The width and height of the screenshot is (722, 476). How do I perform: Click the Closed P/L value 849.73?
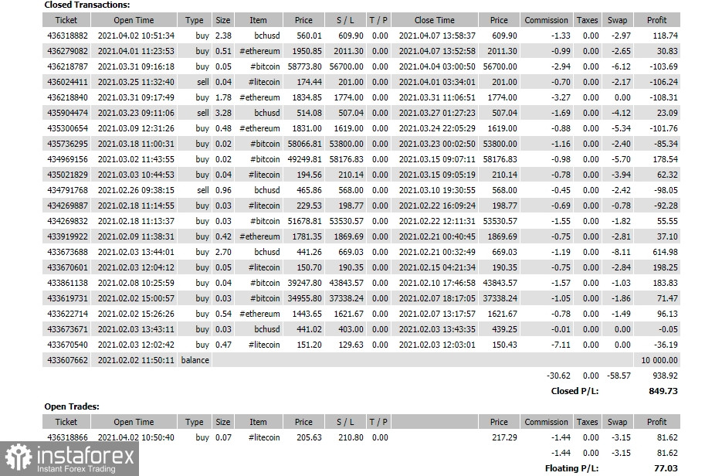pos(663,391)
